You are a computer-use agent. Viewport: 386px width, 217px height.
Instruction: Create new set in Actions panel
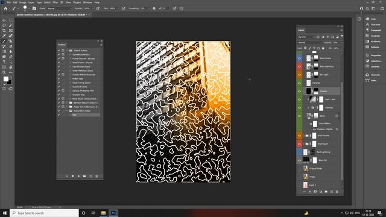pyautogui.click(x=84, y=176)
